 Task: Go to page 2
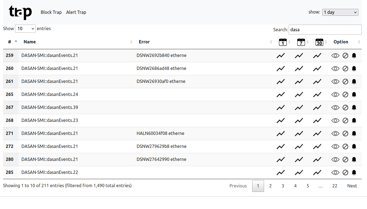(x=270, y=186)
